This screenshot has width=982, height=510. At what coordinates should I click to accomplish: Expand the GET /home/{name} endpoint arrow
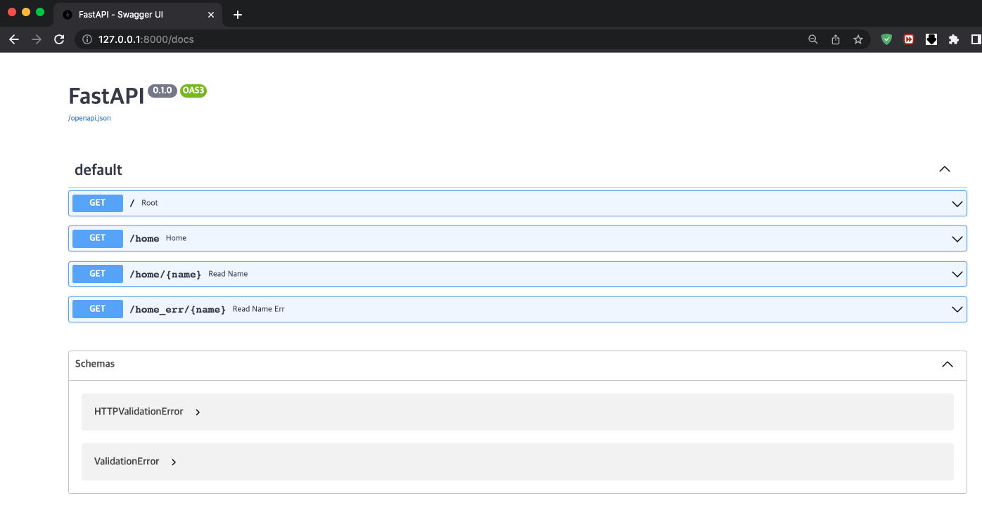coord(957,274)
